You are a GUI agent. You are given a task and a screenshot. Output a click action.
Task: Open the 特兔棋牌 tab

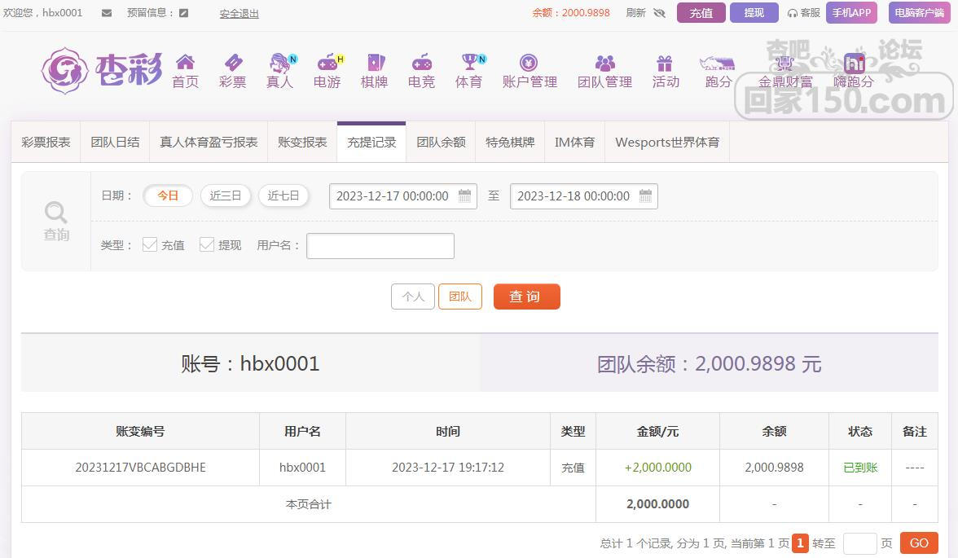[510, 143]
